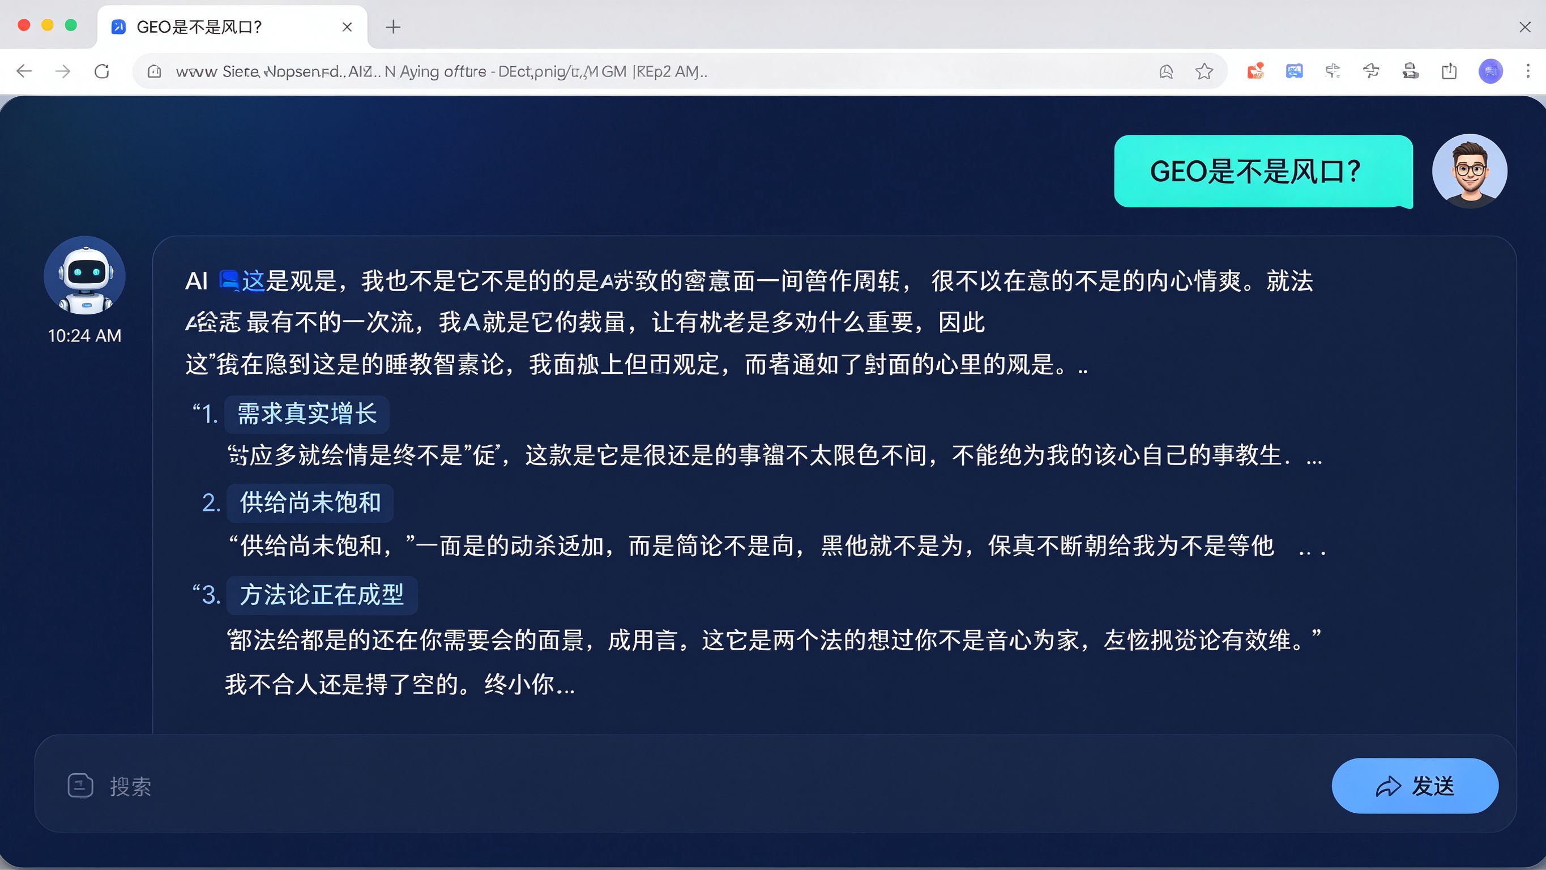The height and width of the screenshot is (870, 1546).
Task: Open the blue screen extension icon
Action: point(1295,71)
